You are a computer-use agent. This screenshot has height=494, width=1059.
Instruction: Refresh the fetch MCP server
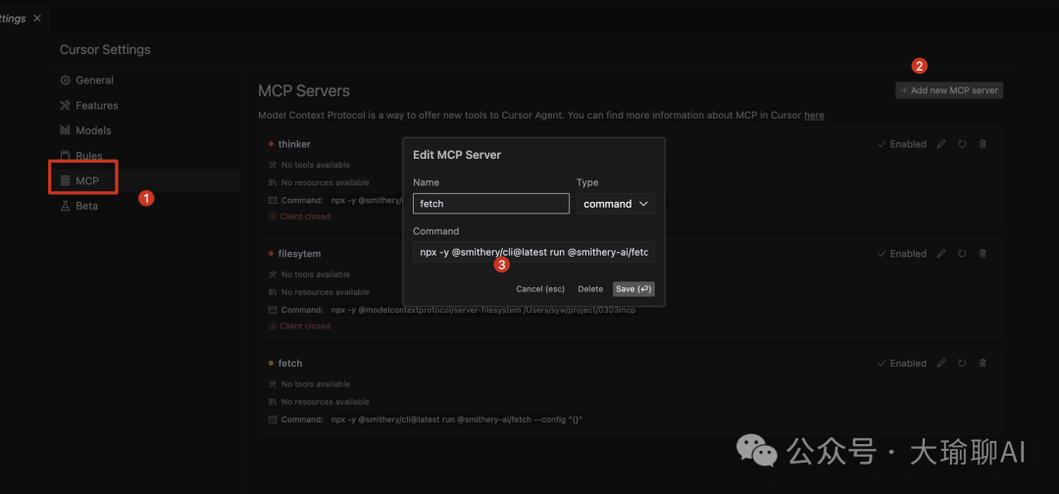(x=962, y=364)
